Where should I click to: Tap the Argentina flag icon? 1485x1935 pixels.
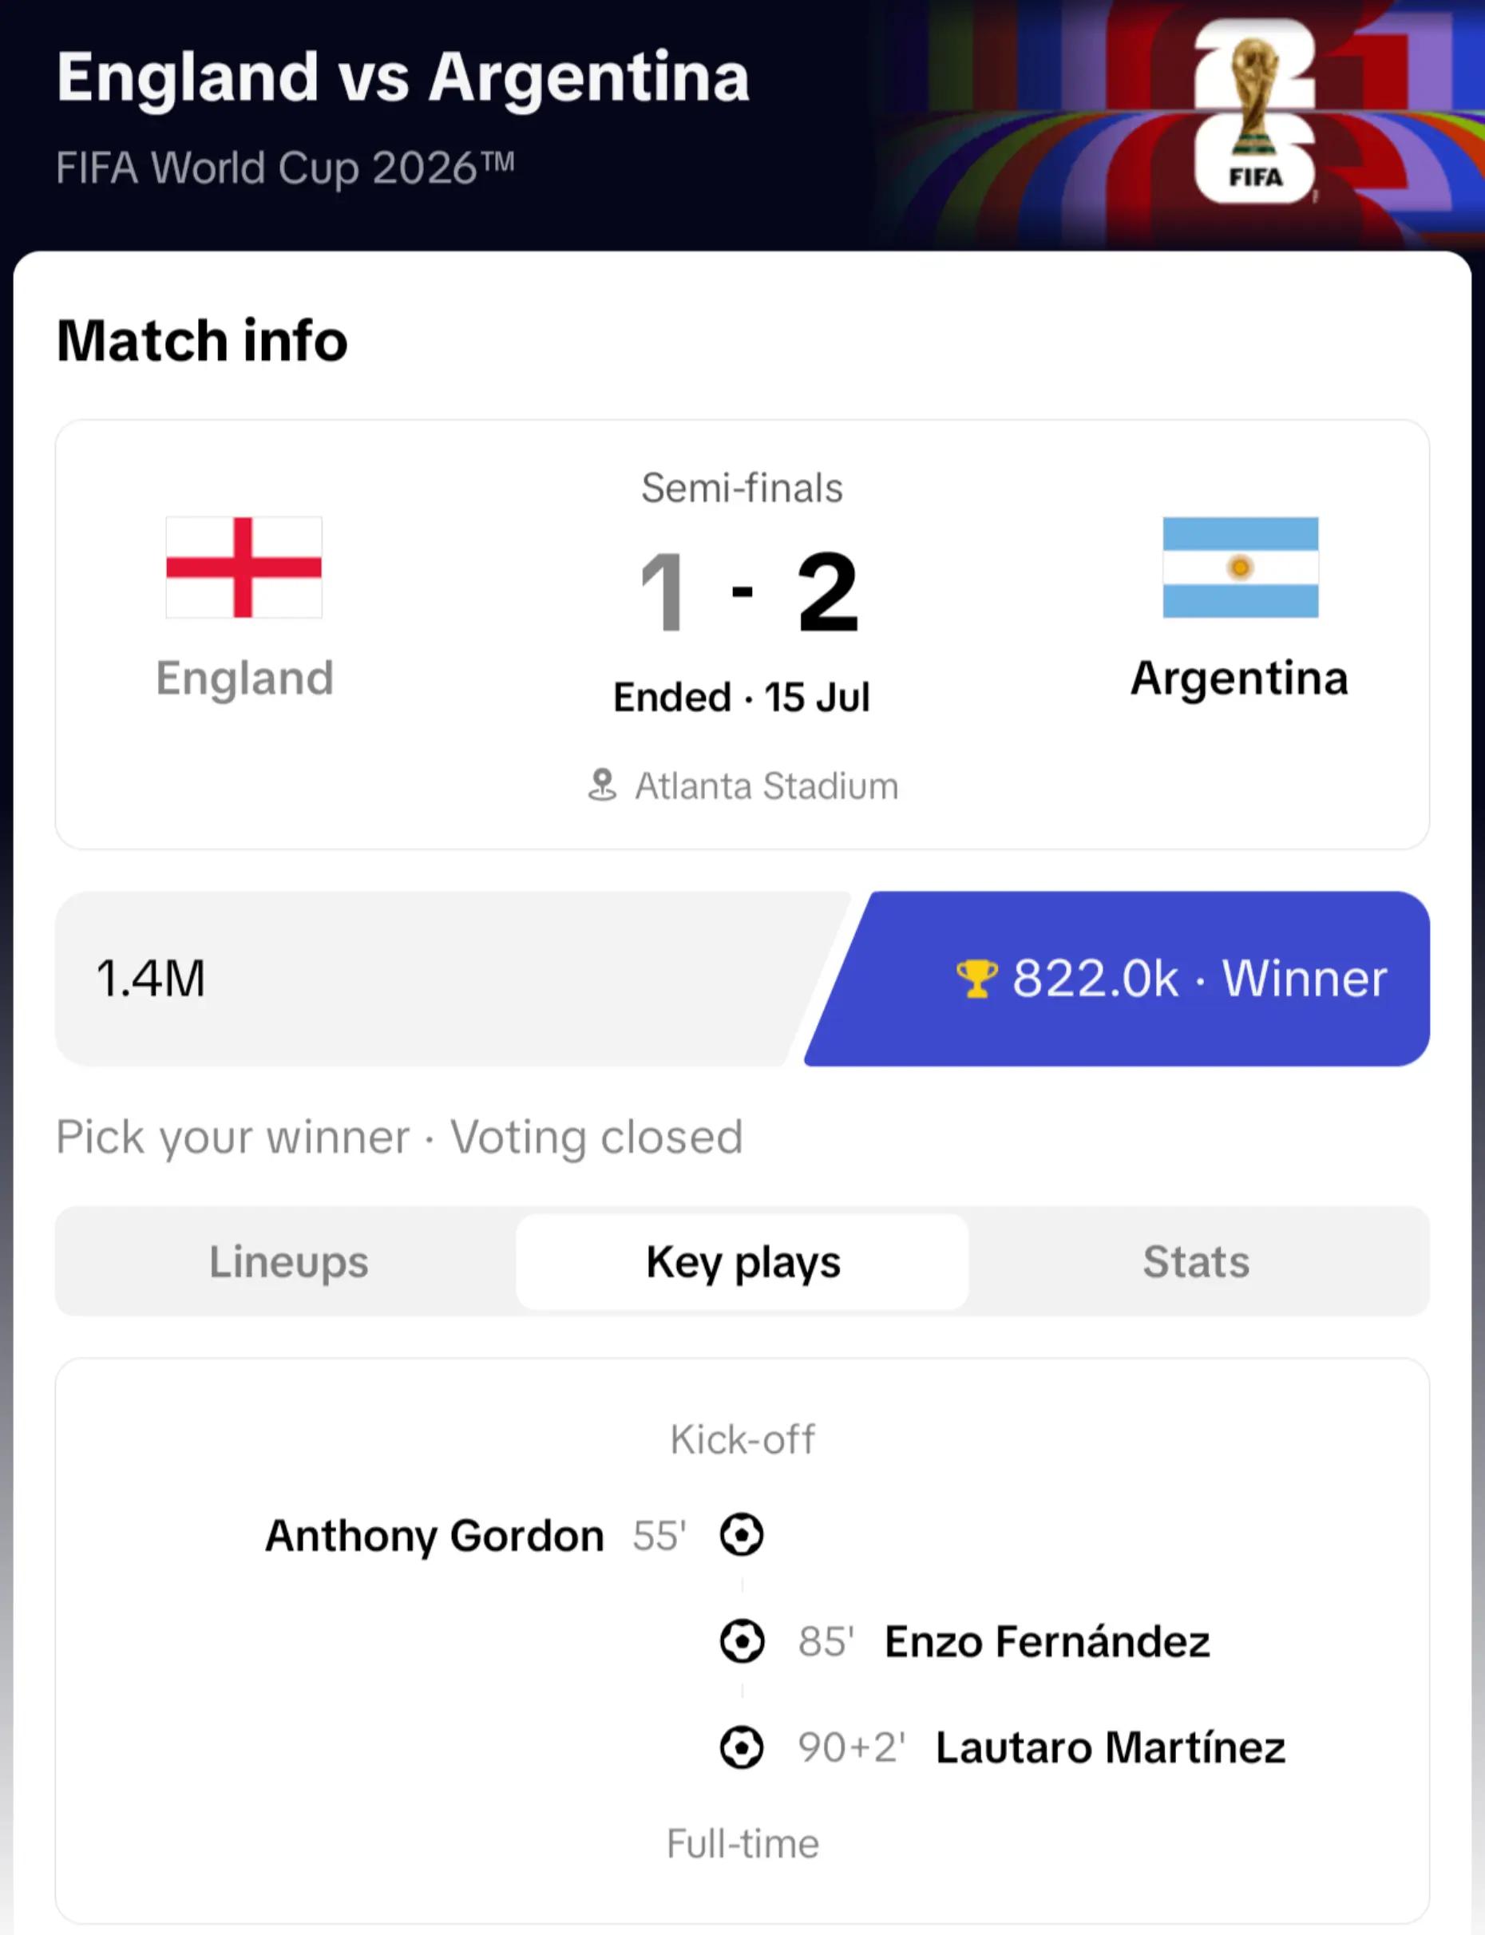tap(1240, 568)
